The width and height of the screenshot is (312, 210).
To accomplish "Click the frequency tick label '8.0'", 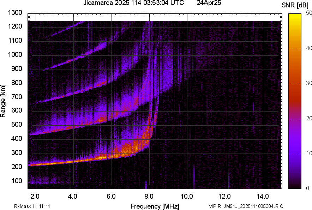I will 149,197.
